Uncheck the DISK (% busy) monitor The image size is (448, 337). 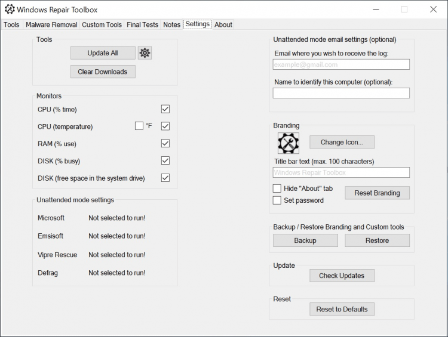point(165,160)
